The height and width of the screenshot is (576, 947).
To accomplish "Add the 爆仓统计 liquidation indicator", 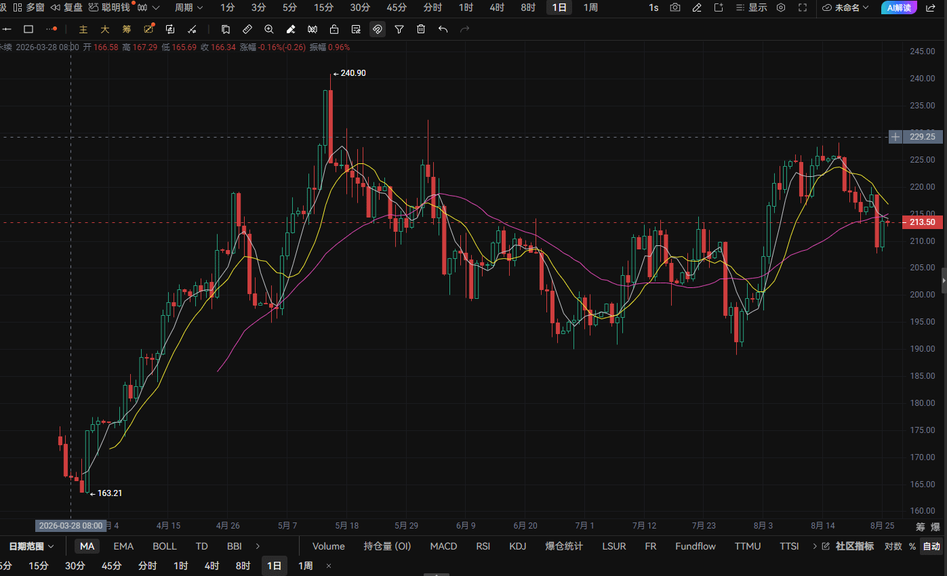I will [564, 546].
